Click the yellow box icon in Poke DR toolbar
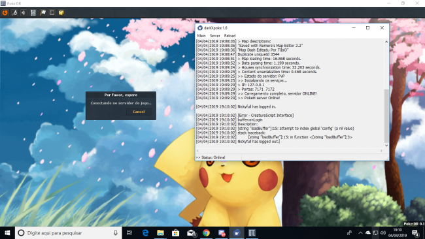Viewport: 425px width, 239px height. pos(61,12)
